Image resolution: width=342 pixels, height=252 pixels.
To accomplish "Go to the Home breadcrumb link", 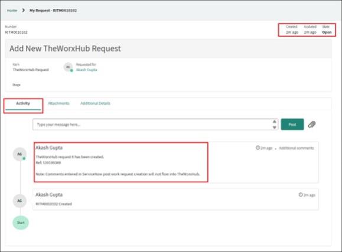I will click(12, 11).
